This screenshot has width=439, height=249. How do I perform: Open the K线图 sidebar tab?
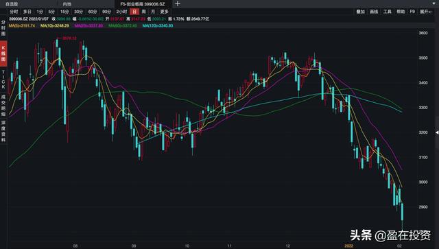tap(3, 54)
